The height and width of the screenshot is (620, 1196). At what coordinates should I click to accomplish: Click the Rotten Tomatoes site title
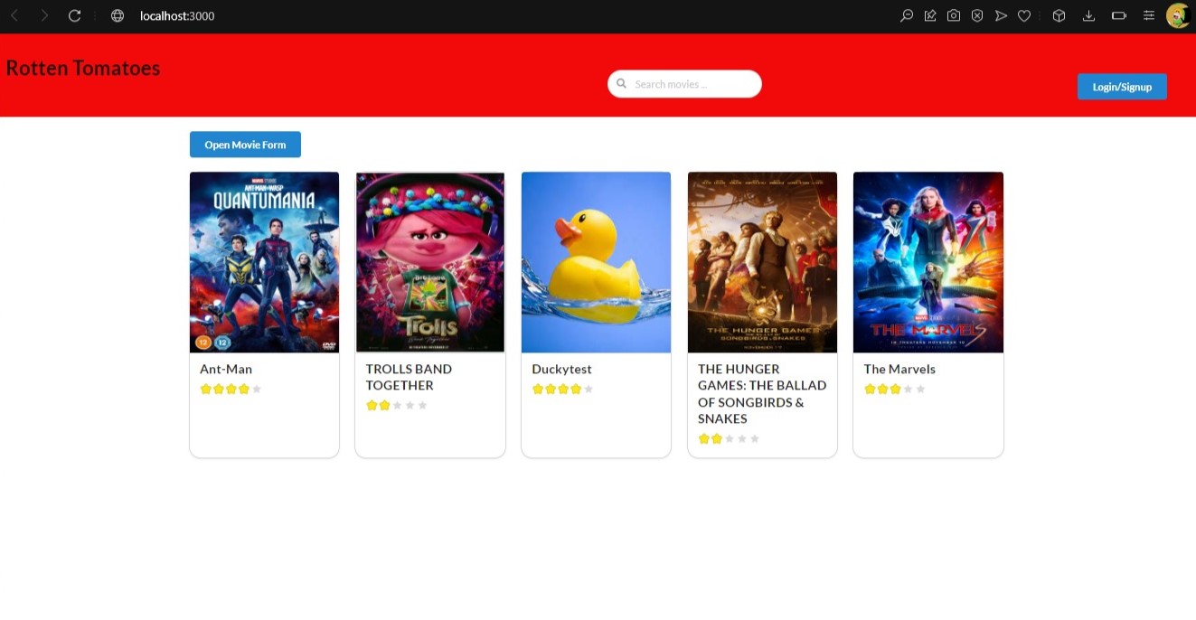[83, 69]
